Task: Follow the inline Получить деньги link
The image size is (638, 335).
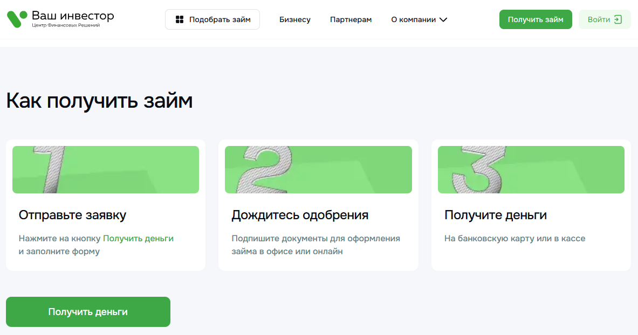Action: coord(138,238)
